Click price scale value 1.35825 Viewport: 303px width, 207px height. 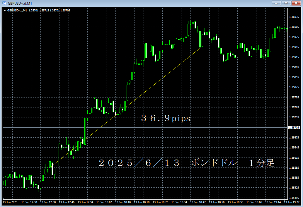[294, 87]
